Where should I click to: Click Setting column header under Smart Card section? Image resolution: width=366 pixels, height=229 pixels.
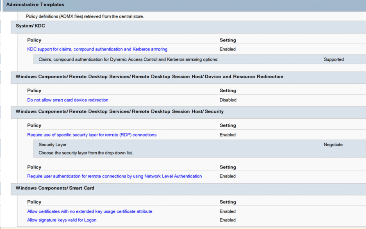[x=227, y=202]
